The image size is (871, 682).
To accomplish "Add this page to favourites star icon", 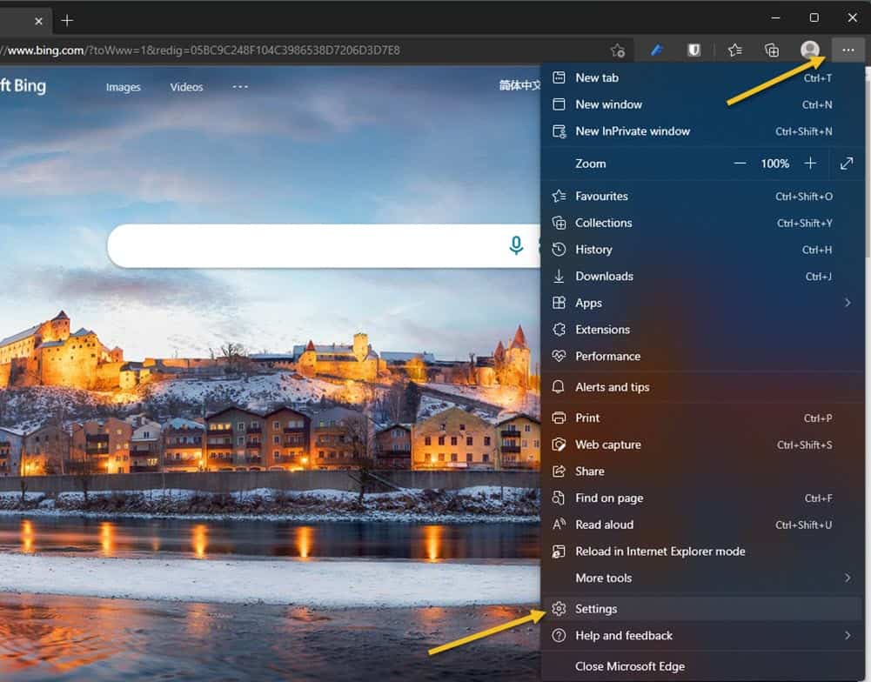I will (617, 50).
